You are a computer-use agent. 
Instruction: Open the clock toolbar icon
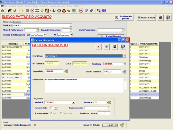pos(59,11)
